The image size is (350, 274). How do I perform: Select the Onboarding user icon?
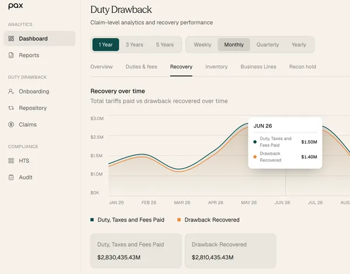coord(11,91)
